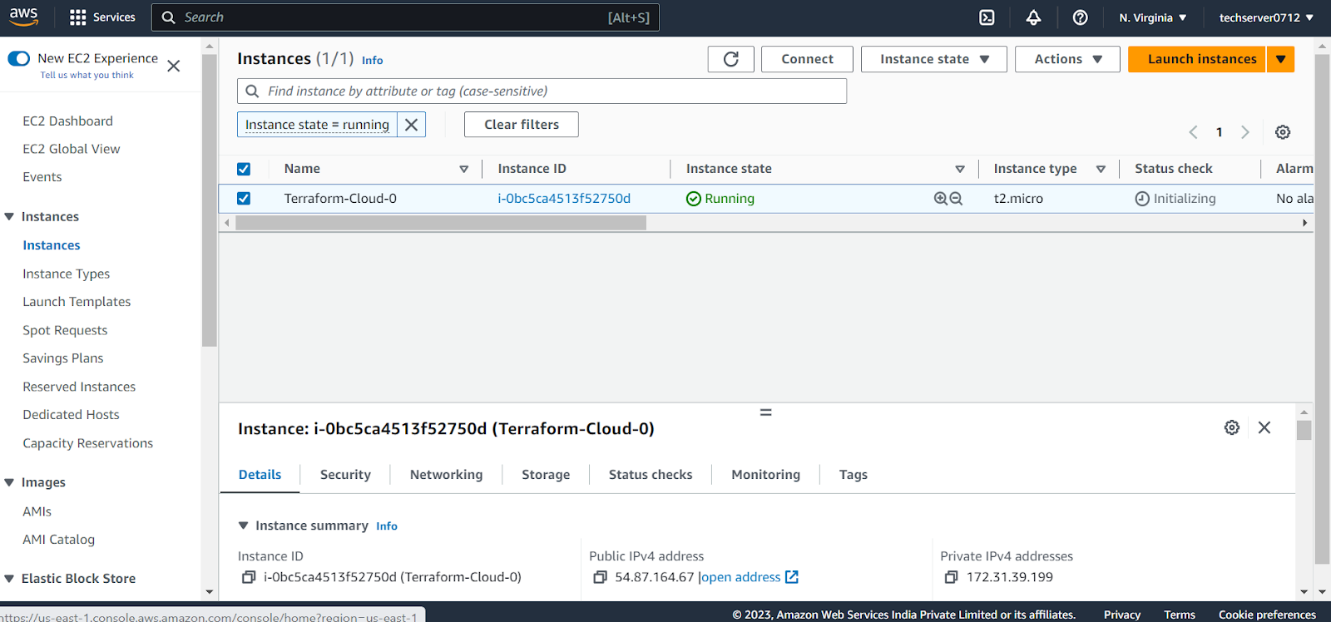Open AMI Catalog in the sidebar
This screenshot has height=622, width=1331.
[x=58, y=540]
